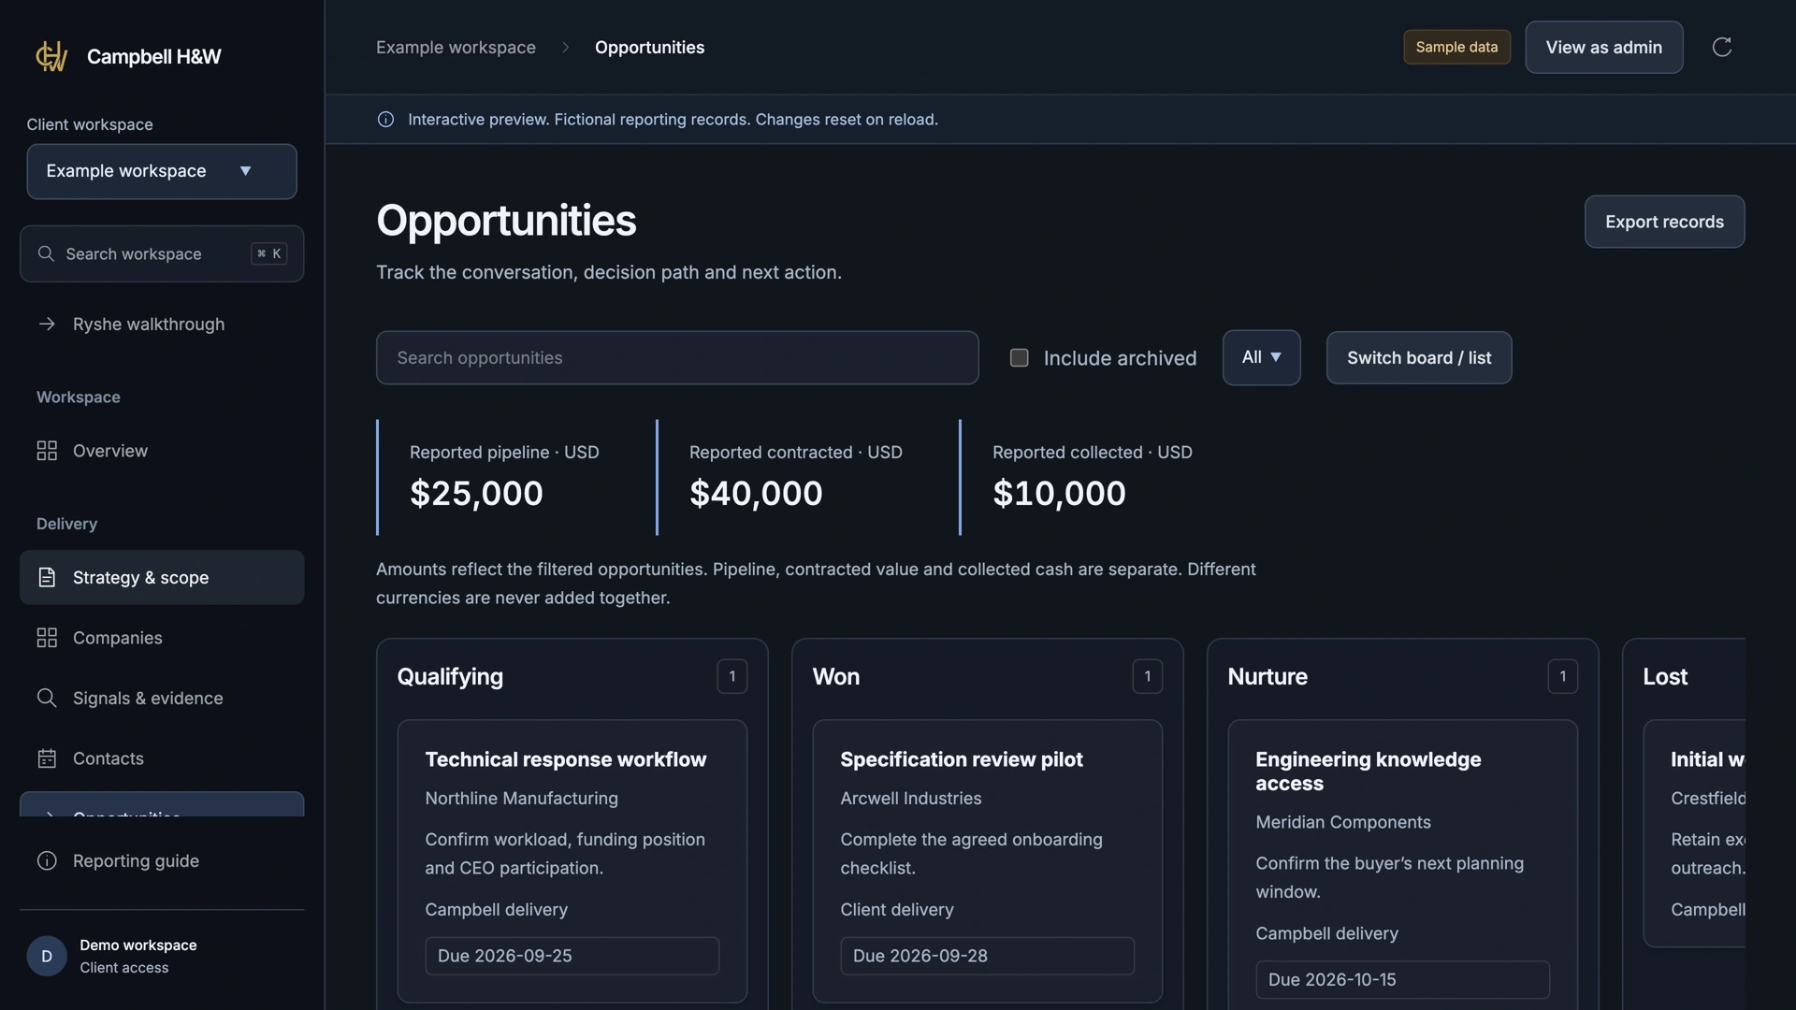1796x1010 pixels.
Task: Select Strategy & scope sidebar item
Action: point(162,577)
